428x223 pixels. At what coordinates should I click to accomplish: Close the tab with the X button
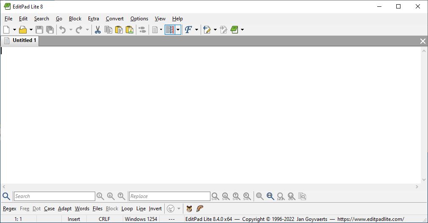tap(423, 41)
